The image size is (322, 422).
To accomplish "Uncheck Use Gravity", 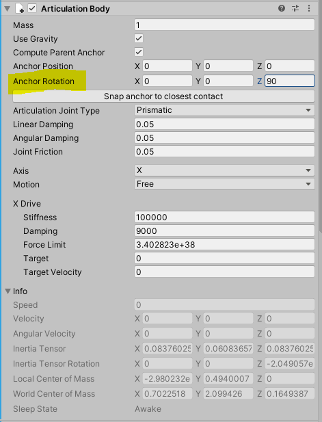I will (x=139, y=38).
